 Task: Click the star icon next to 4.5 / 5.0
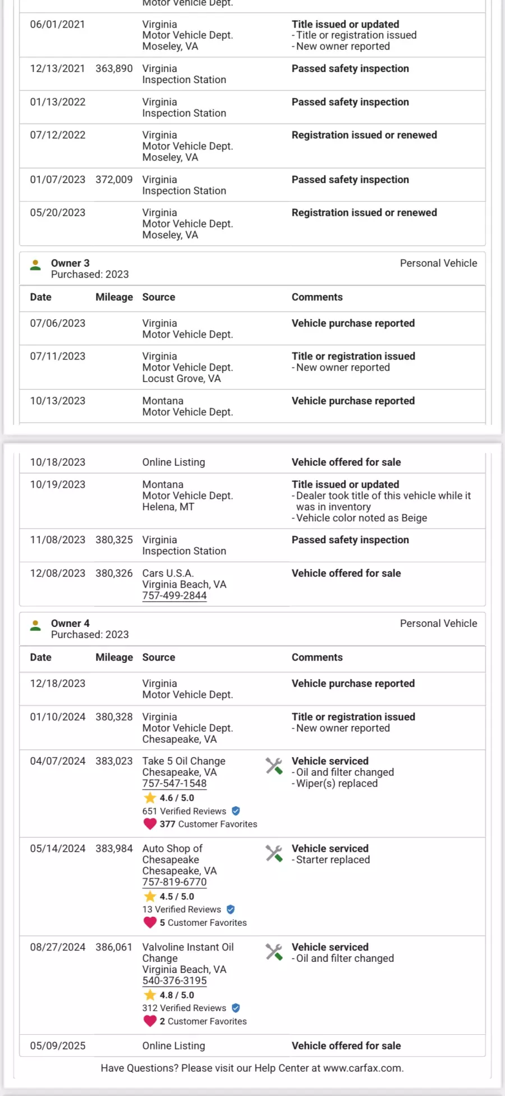pos(150,897)
